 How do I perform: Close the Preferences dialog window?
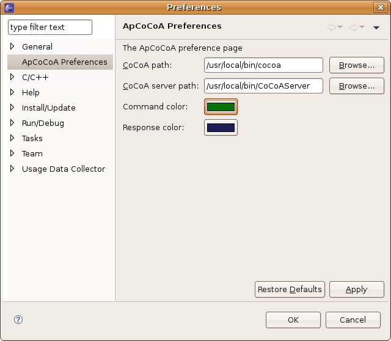pos(380,7)
